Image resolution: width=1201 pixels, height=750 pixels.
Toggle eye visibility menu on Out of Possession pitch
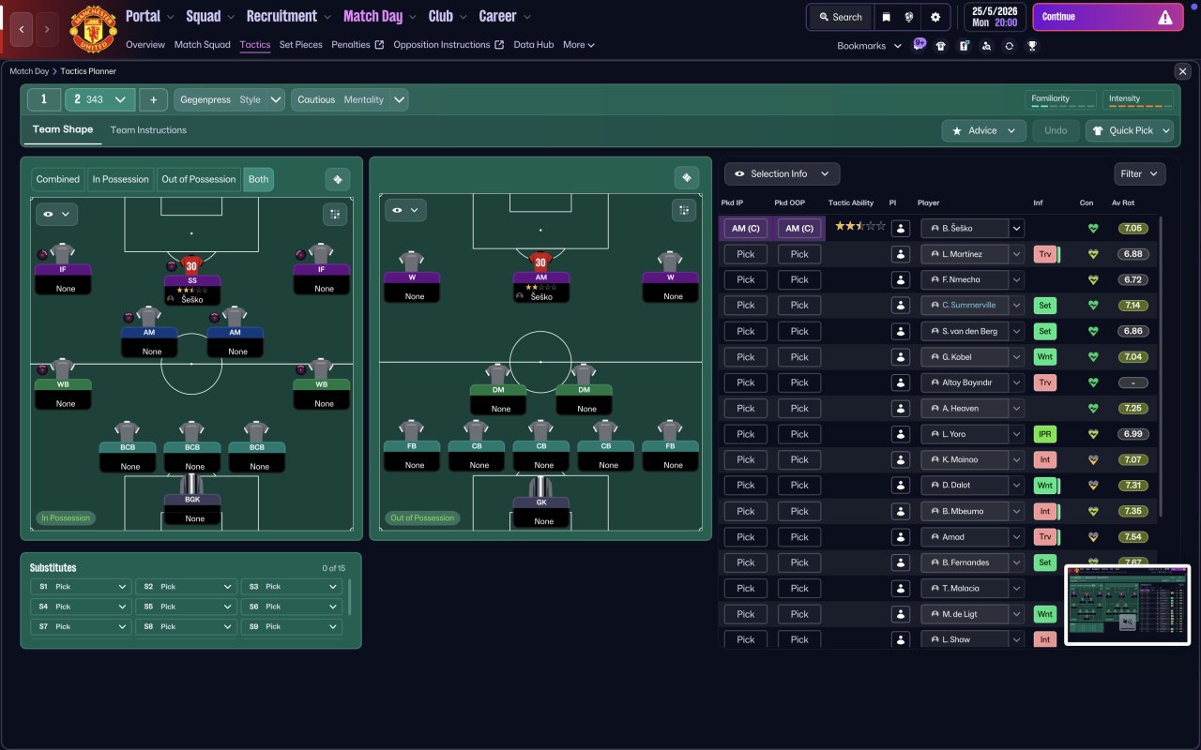click(405, 211)
